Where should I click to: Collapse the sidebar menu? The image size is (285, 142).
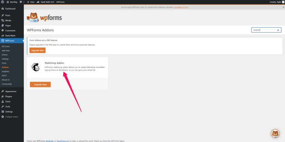click(x=10, y=117)
